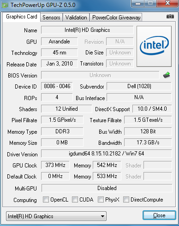
Task: Switch to the Sensors tab
Action: pyautogui.click(x=51, y=18)
